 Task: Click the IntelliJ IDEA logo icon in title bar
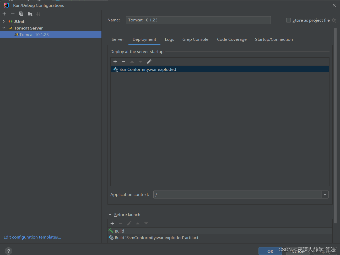pyautogui.click(x=7, y=5)
